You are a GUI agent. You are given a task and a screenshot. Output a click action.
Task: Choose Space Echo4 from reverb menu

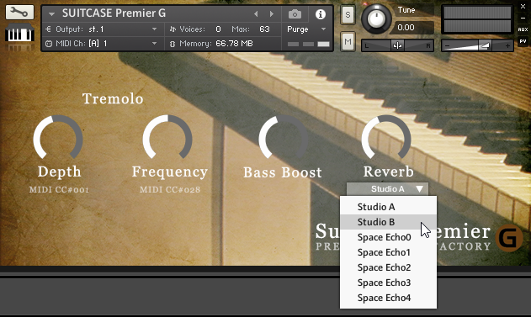point(388,298)
